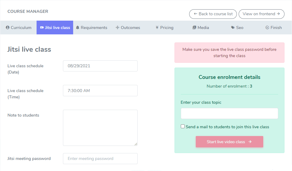
Task: Click the Jitsi live class camera icon
Action: click(42, 28)
